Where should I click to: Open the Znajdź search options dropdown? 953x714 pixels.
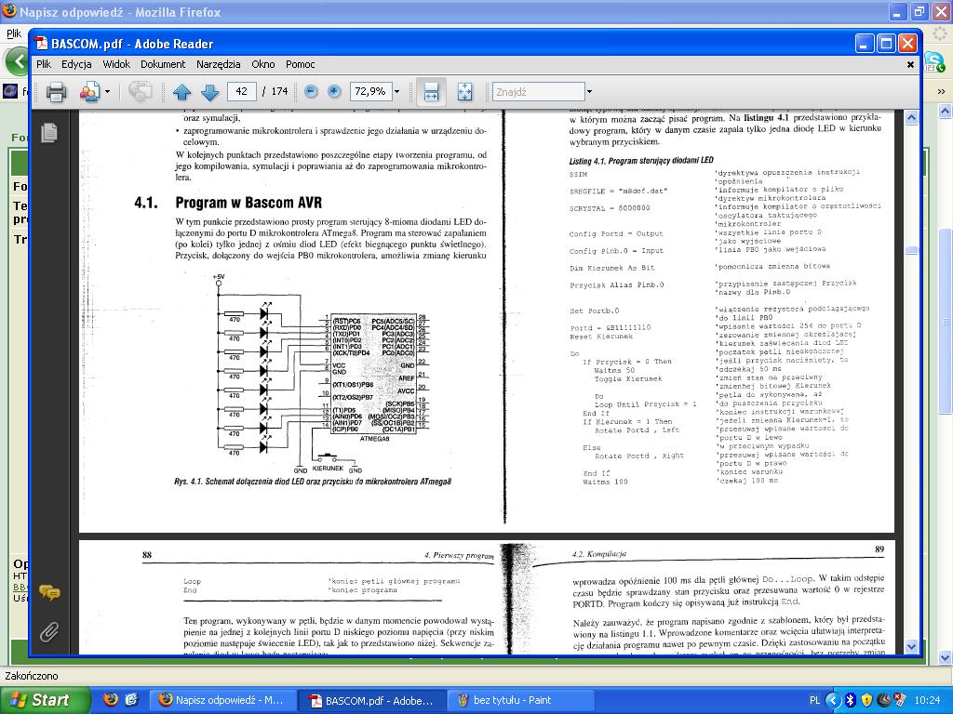point(589,92)
